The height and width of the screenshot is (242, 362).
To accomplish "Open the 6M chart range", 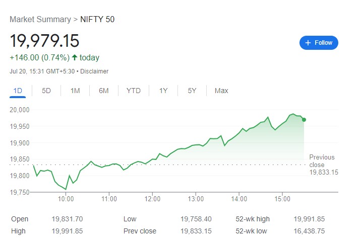I will [x=104, y=91].
